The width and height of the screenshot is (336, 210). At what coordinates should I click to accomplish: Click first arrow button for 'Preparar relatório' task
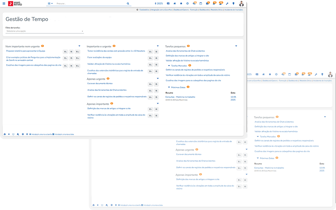click(65, 51)
